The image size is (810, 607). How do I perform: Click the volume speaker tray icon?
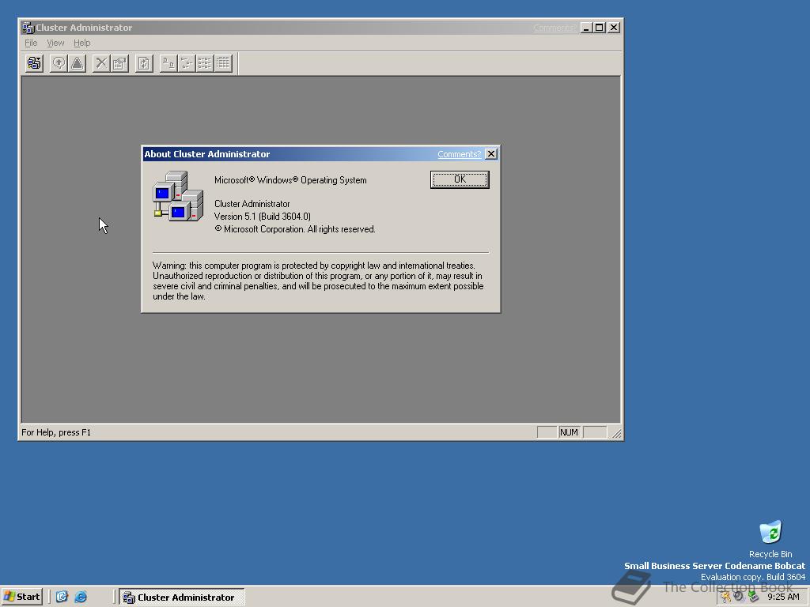point(740,597)
